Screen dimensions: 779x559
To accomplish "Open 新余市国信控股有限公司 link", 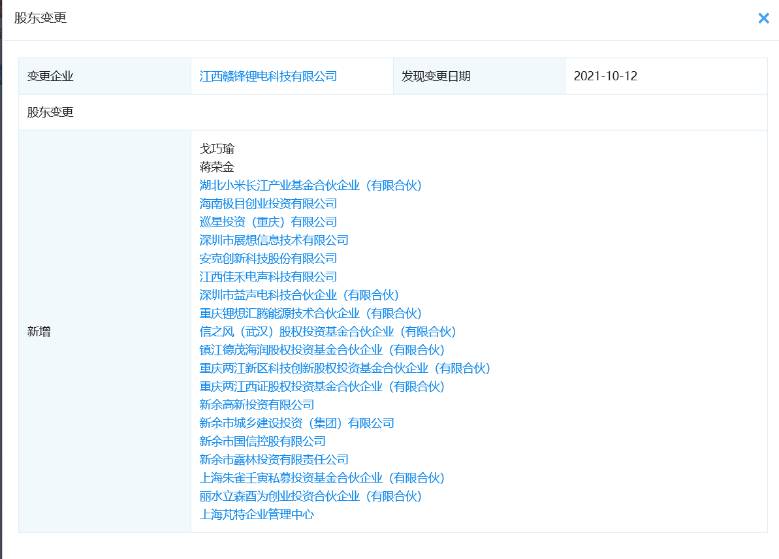I will [262, 441].
